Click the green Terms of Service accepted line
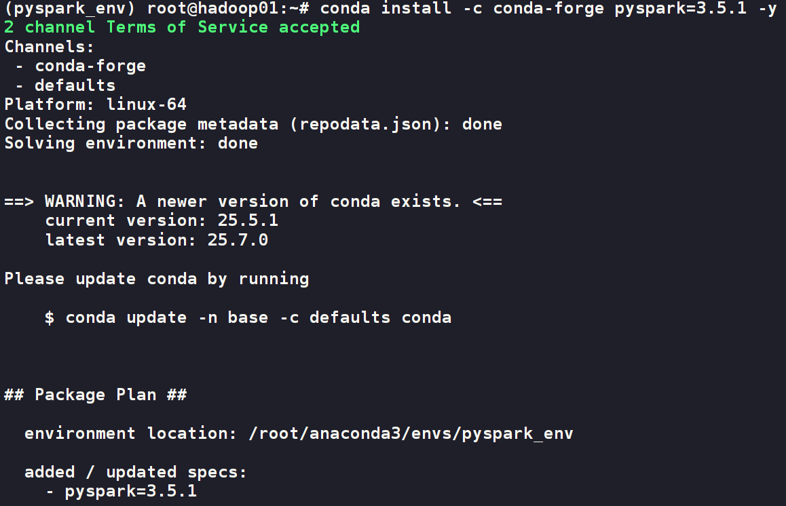786x506 pixels. click(182, 27)
